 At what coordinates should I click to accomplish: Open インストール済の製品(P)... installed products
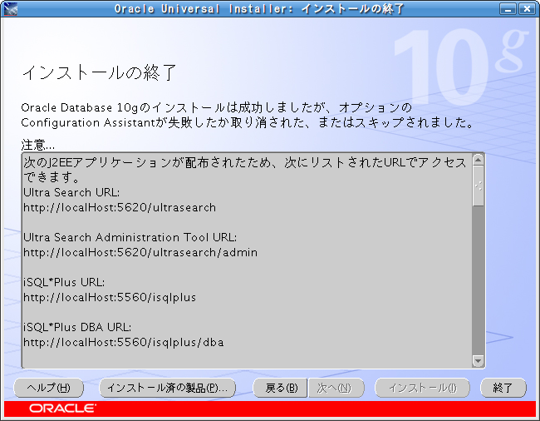[x=167, y=388]
